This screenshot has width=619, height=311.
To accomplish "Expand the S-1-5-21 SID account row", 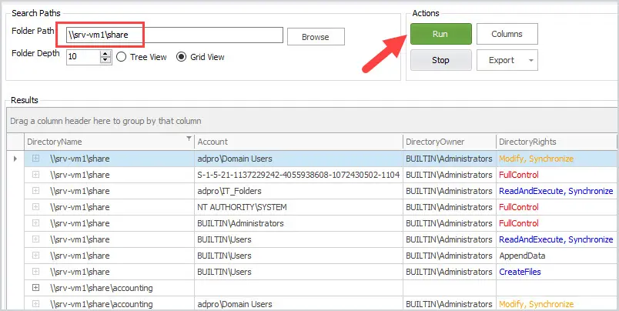I will coord(36,175).
